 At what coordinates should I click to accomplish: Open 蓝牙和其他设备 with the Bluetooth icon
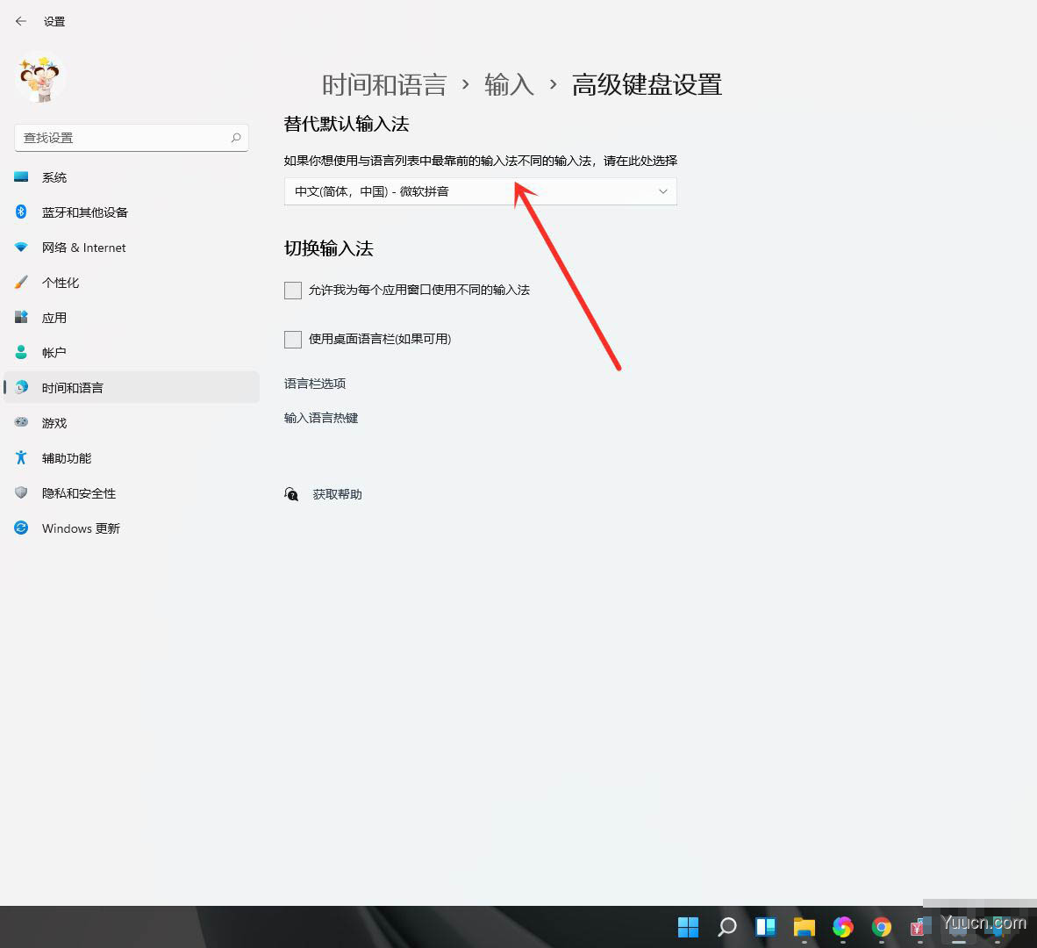pyautogui.click(x=131, y=212)
